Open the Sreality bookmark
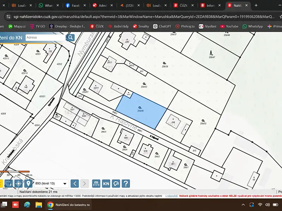Image resolution: width=282 pixels, height=211 pixels. [x=141, y=26]
